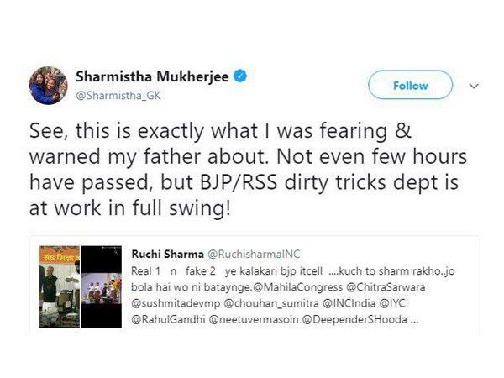Open the @RuchisharmaINC handle
Image resolution: width=504 pixels, height=378 pixels.
click(239, 253)
